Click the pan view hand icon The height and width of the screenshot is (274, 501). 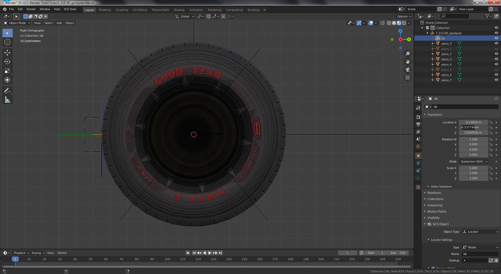(407, 61)
